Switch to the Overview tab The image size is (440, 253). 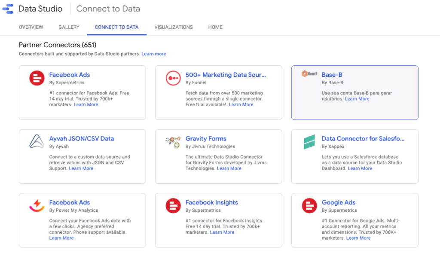click(x=31, y=27)
